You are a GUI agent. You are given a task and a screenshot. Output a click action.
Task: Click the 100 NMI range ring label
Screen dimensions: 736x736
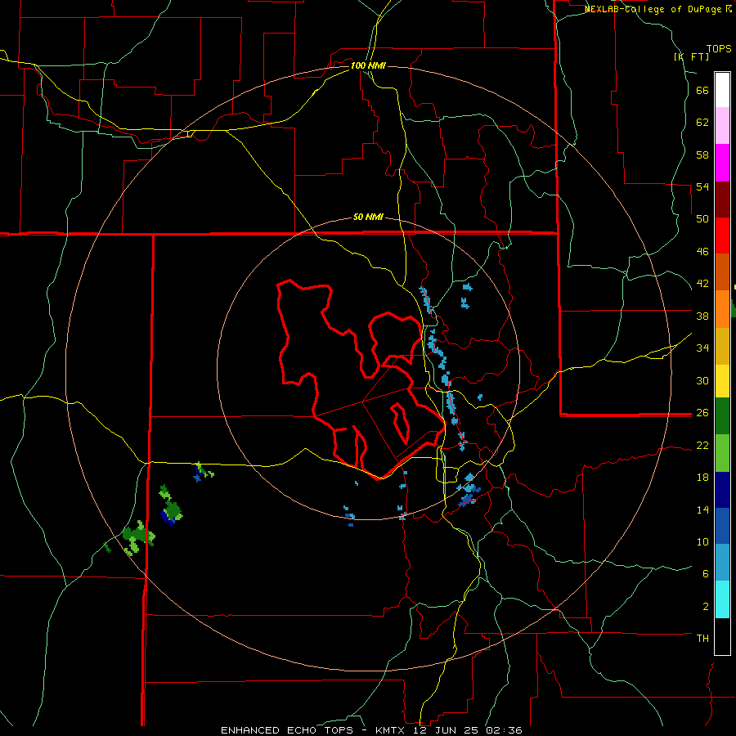[368, 65]
